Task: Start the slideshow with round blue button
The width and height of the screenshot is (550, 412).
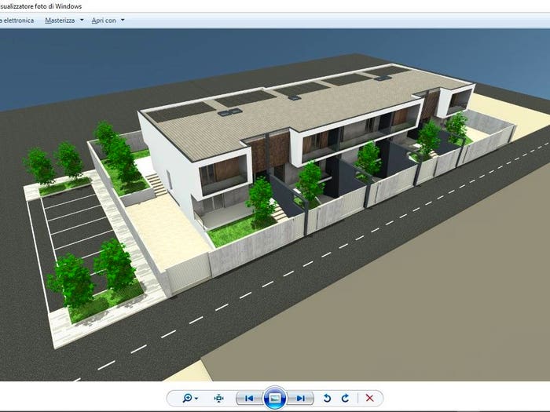Action: coord(275,398)
